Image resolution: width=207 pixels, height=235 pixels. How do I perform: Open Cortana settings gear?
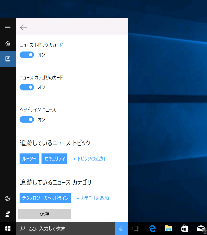(8, 198)
